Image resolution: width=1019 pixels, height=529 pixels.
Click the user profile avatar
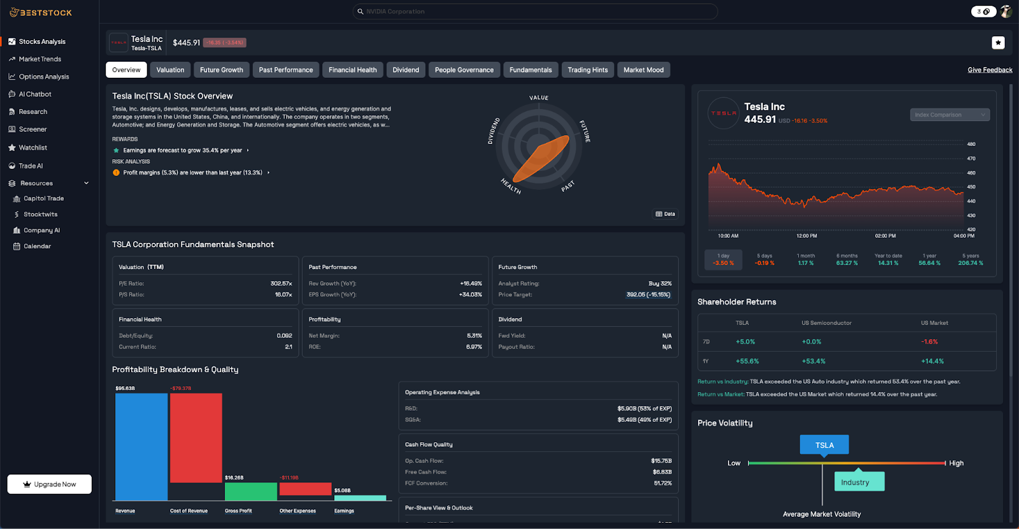[1006, 11]
